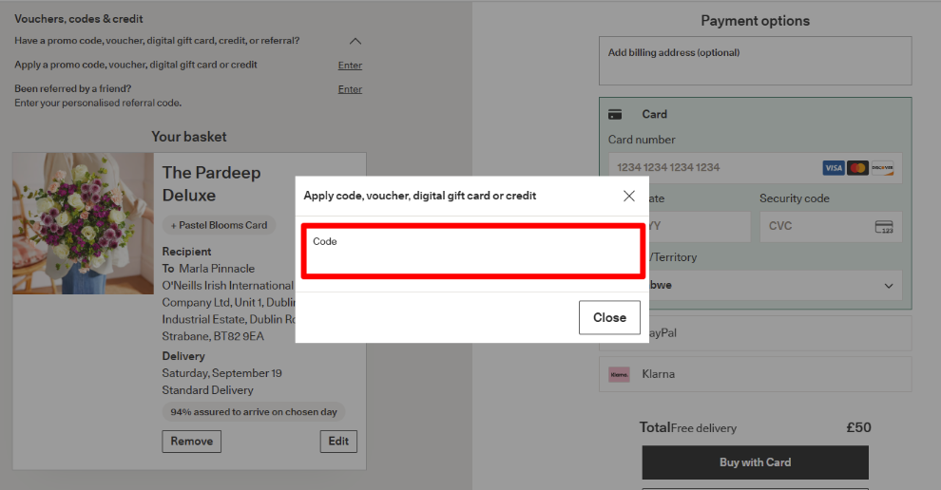Click the Pastel Blooms Card tag

219,225
